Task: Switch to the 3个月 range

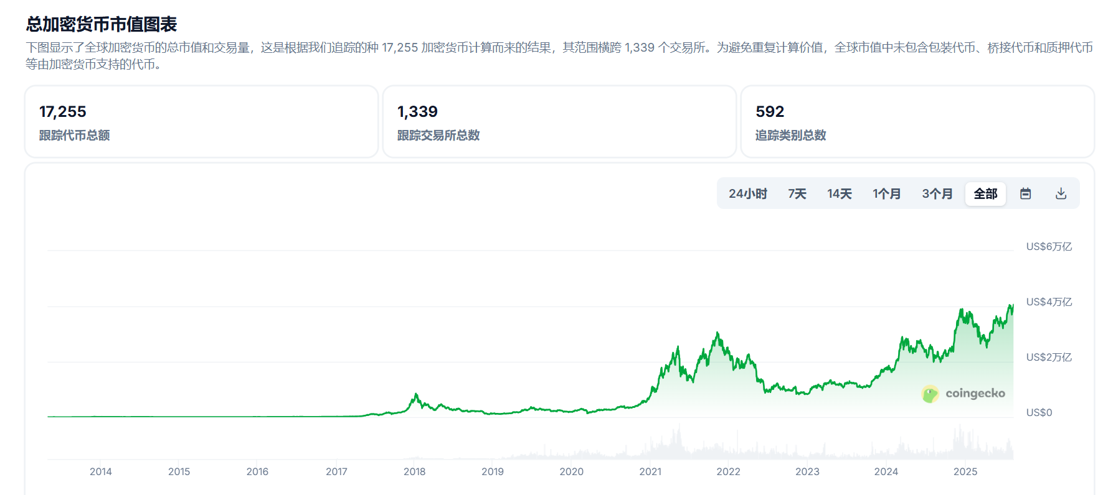Action: coord(937,194)
